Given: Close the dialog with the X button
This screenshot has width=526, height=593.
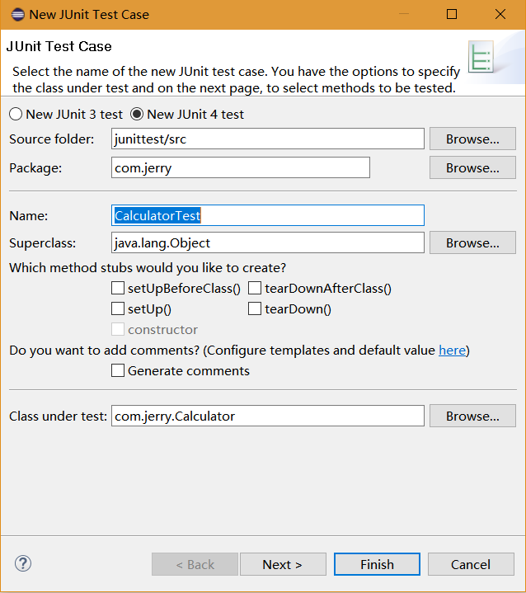Looking at the screenshot, I should pyautogui.click(x=500, y=14).
